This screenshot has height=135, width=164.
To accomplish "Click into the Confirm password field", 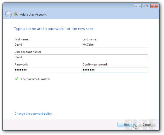I will click(x=115, y=70).
